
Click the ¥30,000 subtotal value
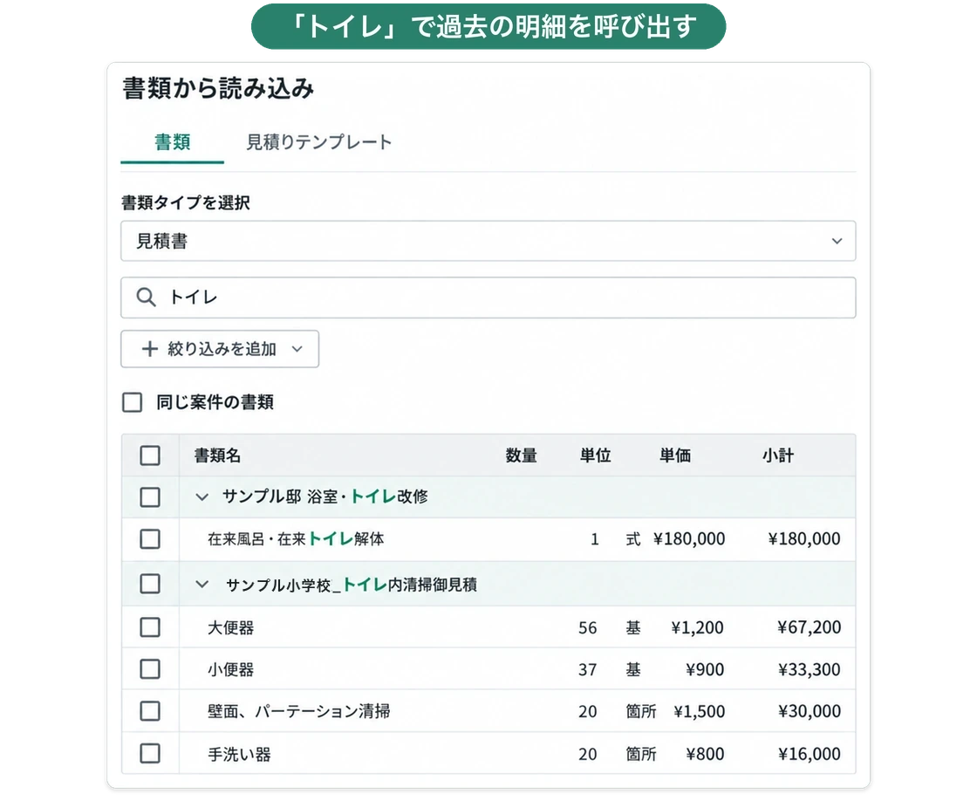click(809, 711)
